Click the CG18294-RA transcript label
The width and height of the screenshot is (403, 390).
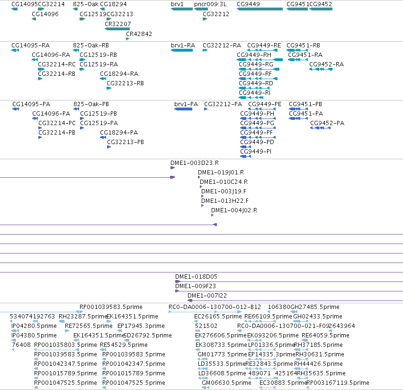pos(119,74)
